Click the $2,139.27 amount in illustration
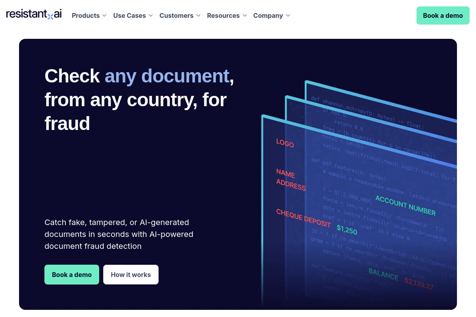Image resolution: width=476 pixels, height=317 pixels. [419, 283]
